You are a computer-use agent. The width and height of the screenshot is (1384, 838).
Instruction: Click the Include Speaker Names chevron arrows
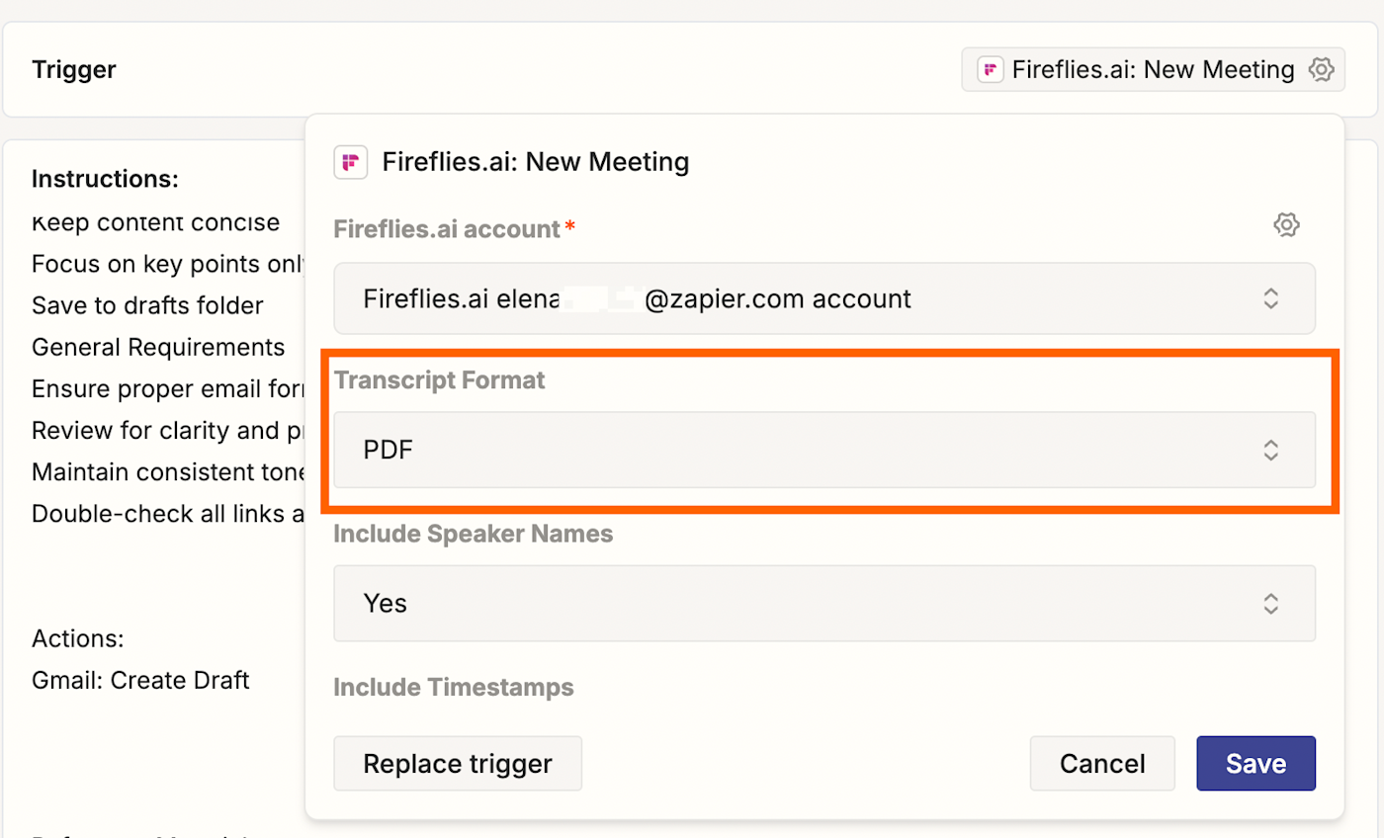click(1271, 603)
